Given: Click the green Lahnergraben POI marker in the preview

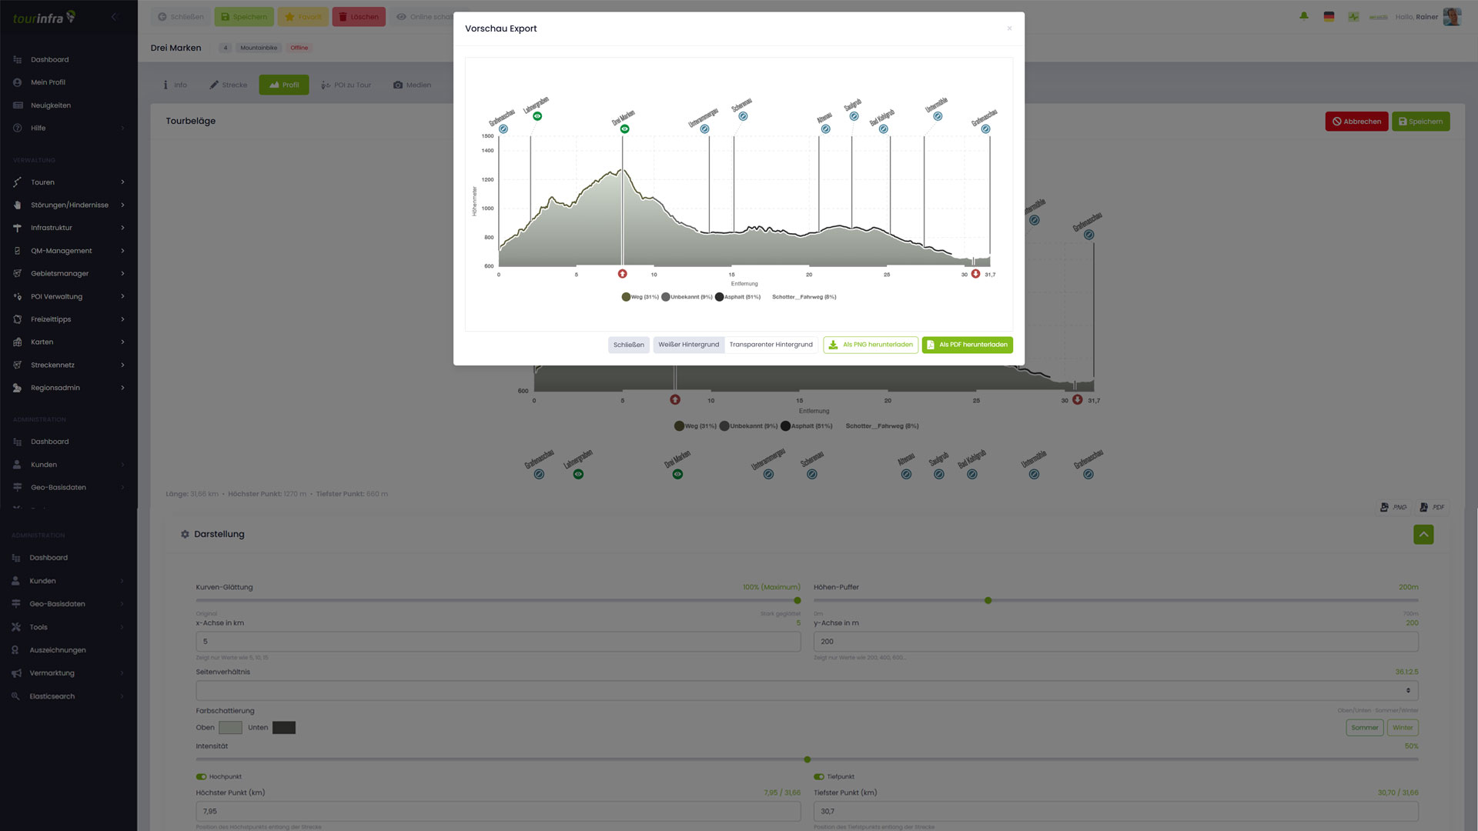Looking at the screenshot, I should click(537, 116).
